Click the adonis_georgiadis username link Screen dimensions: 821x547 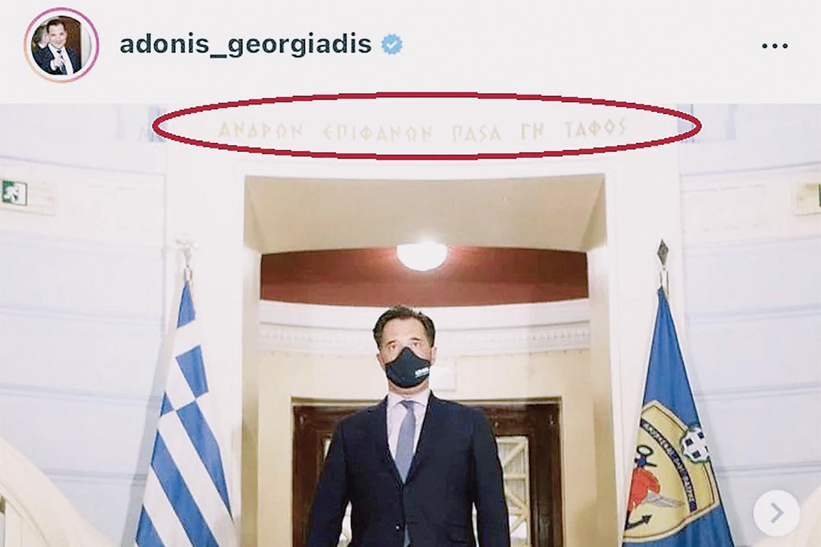coord(245,44)
